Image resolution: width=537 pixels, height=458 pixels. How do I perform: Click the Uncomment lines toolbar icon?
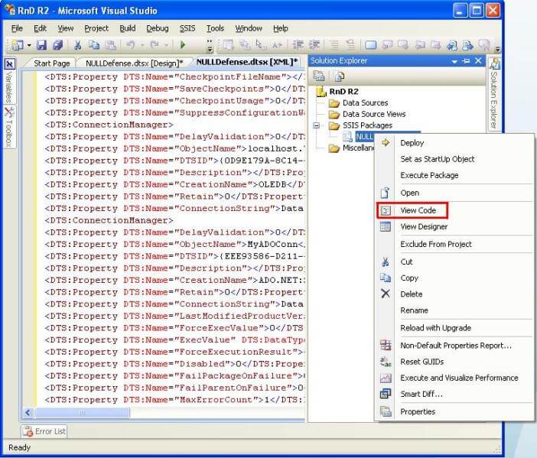[x=350, y=45]
